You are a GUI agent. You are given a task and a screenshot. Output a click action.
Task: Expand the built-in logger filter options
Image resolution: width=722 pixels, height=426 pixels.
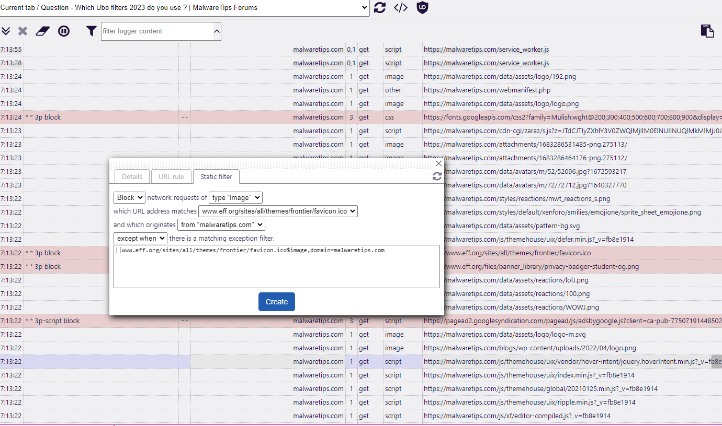217,31
